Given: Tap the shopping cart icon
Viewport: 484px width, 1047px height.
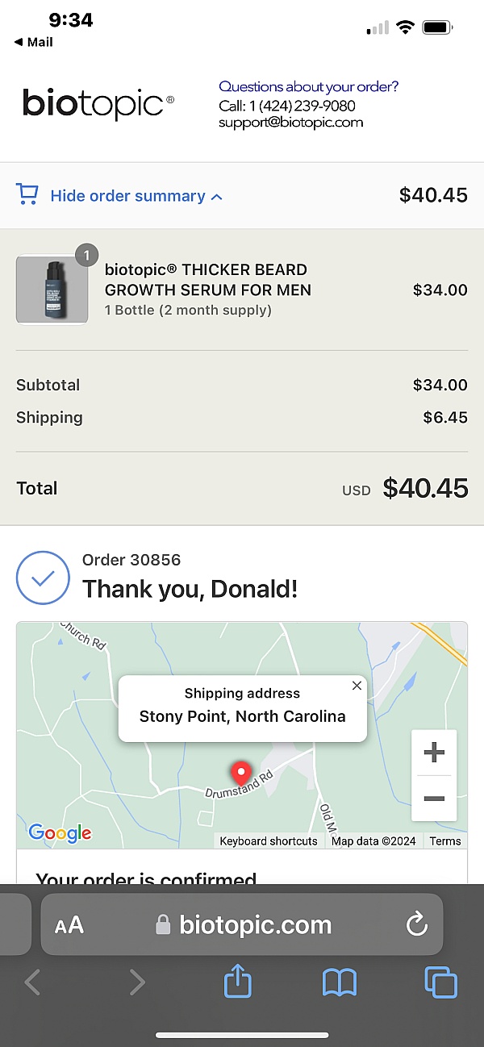Looking at the screenshot, I should [x=27, y=194].
